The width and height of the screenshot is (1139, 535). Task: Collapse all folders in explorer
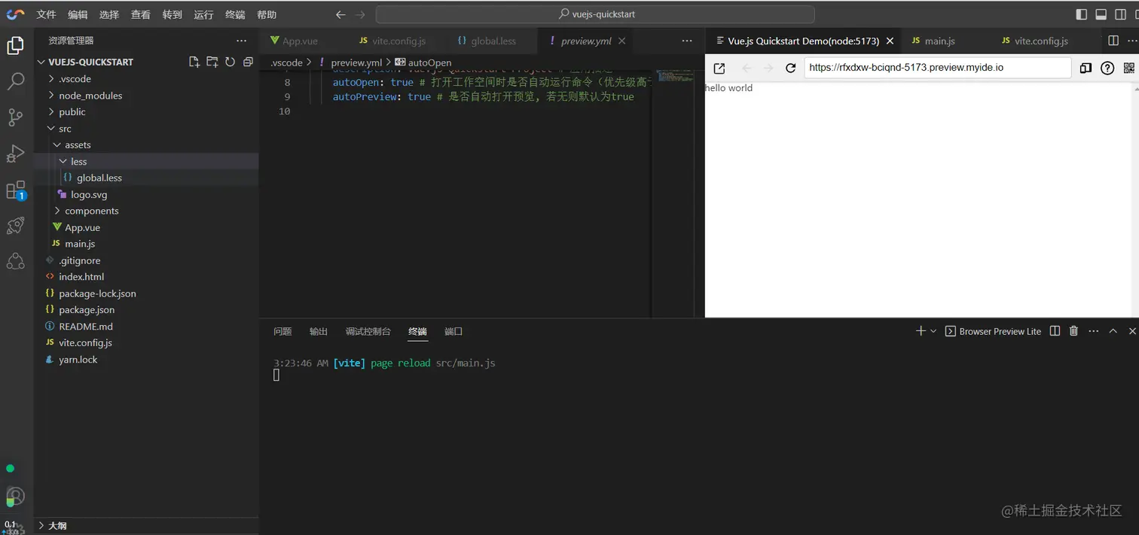(x=248, y=62)
